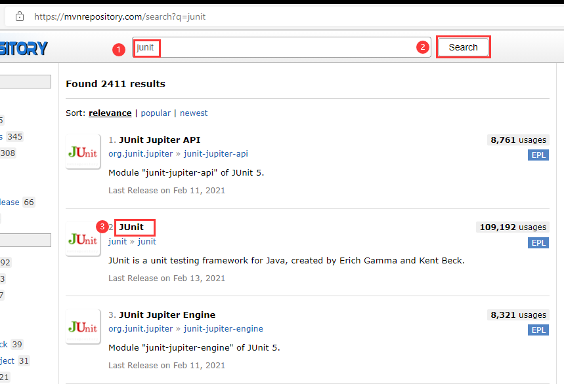The image size is (564, 384).
Task: Focus the junit search input field
Action: point(282,47)
